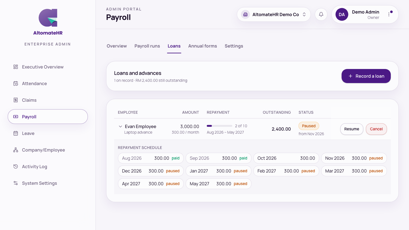Image resolution: width=409 pixels, height=230 pixels.
Task: Click the Feb 2027 paused installment
Action: (286, 171)
